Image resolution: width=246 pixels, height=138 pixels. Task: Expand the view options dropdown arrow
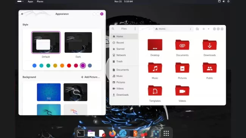click(x=209, y=29)
